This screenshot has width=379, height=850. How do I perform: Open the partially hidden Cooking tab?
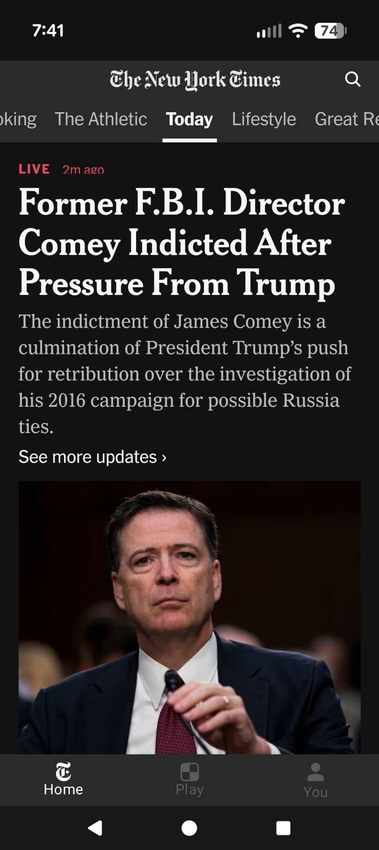pos(18,119)
